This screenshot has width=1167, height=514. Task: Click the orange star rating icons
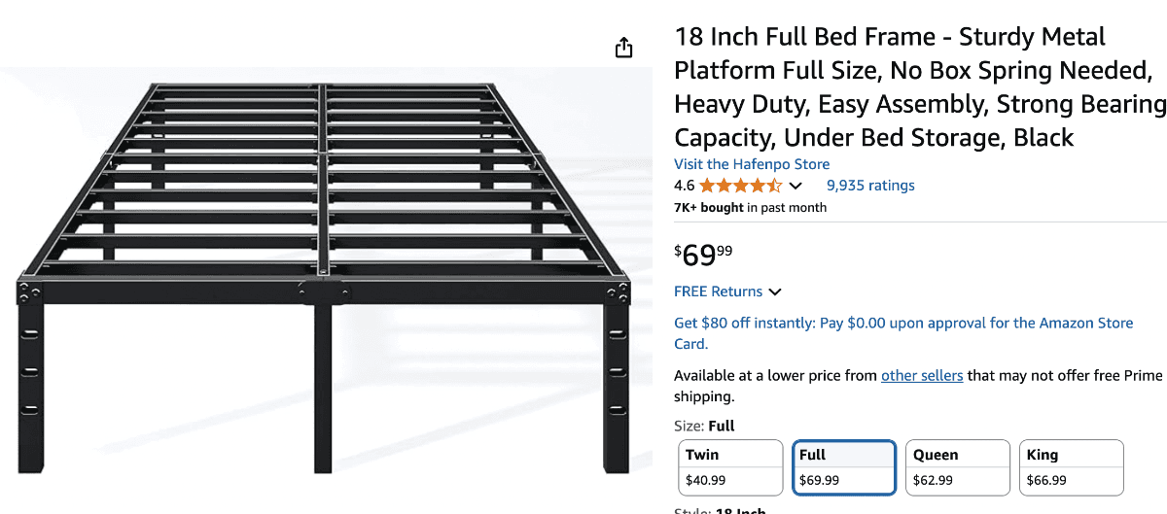click(740, 186)
